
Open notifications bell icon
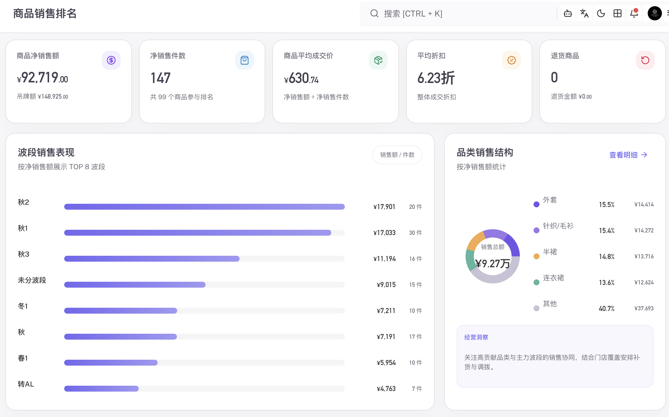(634, 13)
